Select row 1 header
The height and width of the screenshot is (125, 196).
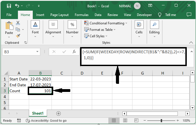point(5,79)
